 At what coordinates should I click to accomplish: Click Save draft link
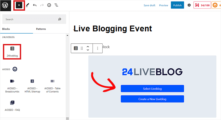[x=149, y=5]
